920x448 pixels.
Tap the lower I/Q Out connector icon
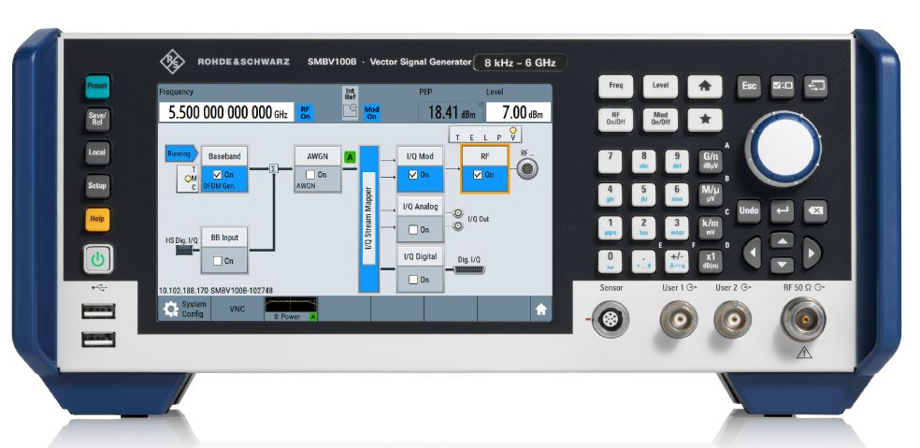[458, 224]
